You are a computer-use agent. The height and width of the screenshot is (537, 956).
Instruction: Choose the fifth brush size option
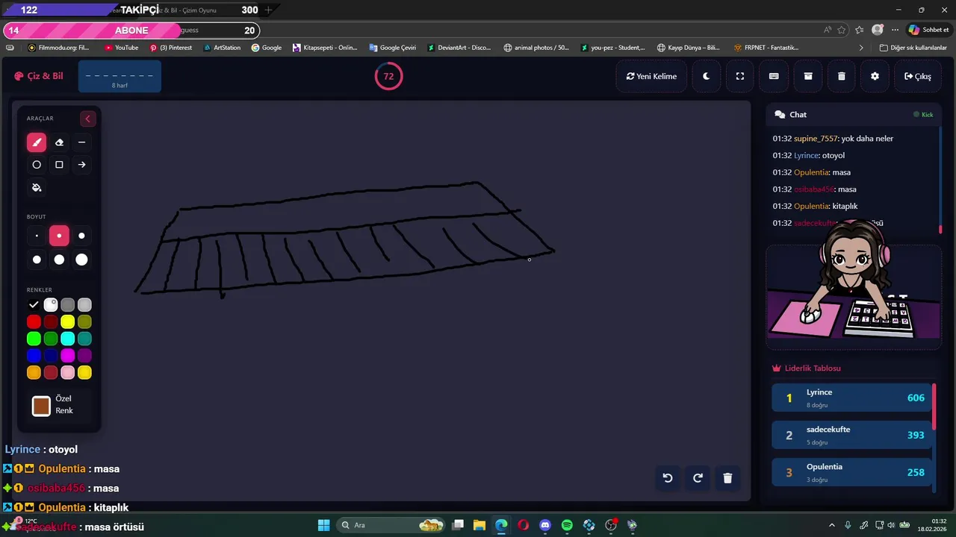tap(59, 260)
